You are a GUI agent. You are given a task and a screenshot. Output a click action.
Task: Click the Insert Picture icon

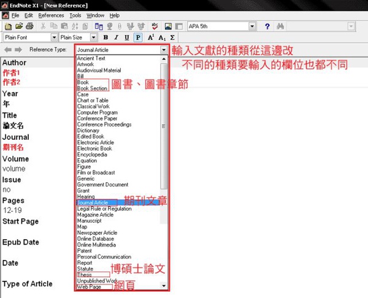pos(168,26)
